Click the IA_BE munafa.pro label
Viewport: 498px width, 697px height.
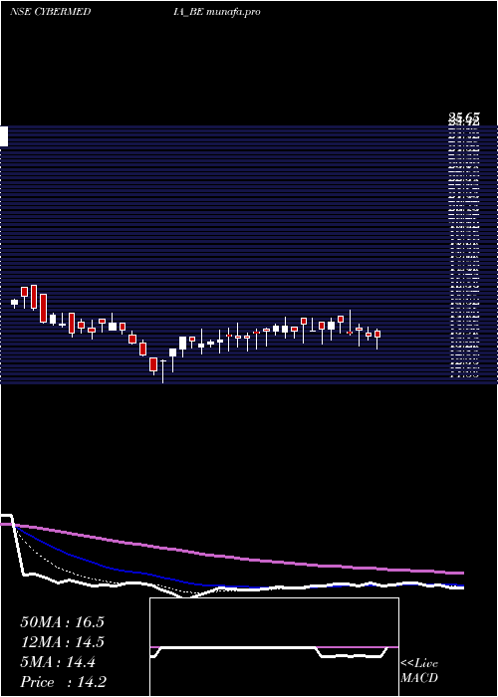pyautogui.click(x=217, y=12)
